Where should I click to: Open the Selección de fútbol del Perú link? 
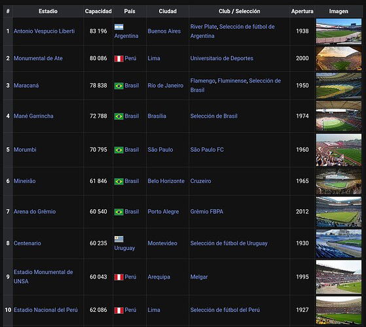coord(225,310)
